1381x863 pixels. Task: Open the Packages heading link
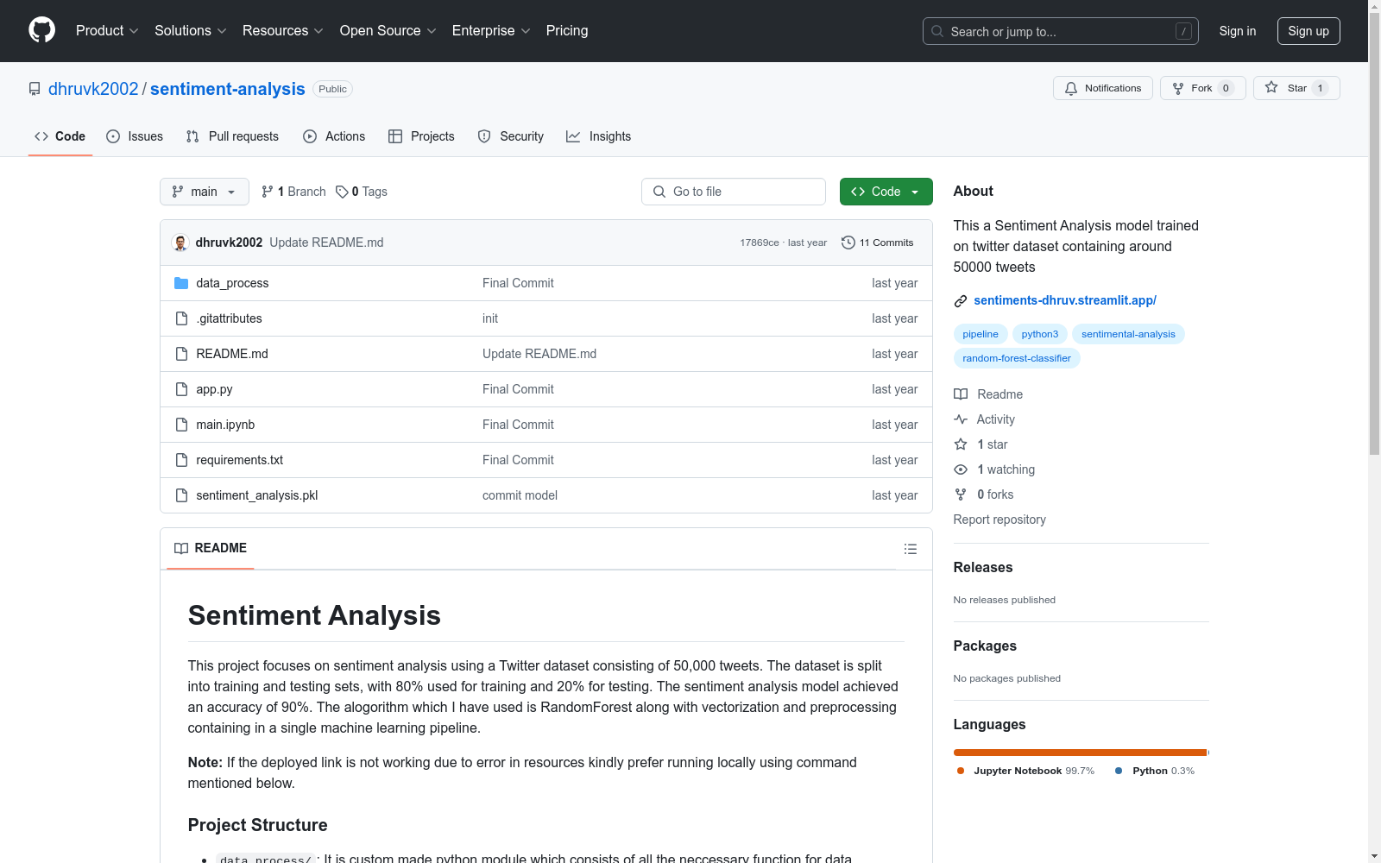[985, 646]
